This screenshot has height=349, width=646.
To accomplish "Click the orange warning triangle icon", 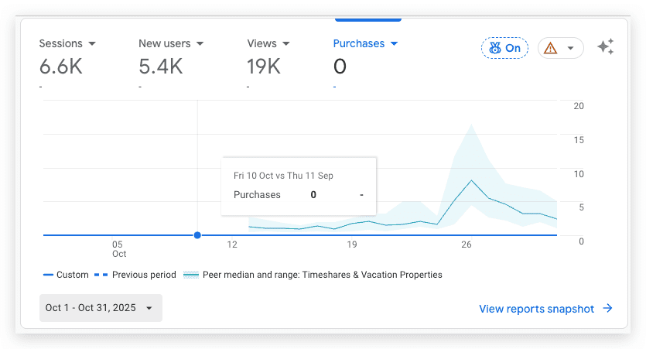I will click(x=550, y=48).
